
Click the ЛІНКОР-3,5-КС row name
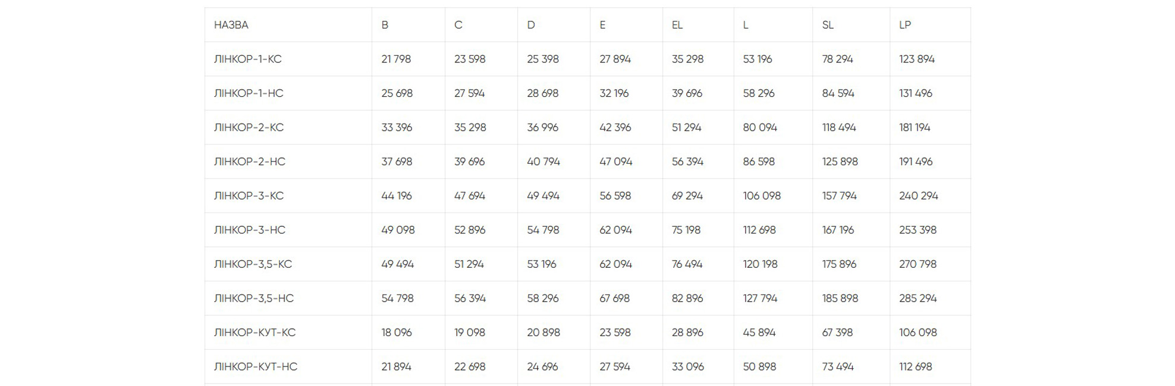pyautogui.click(x=253, y=264)
